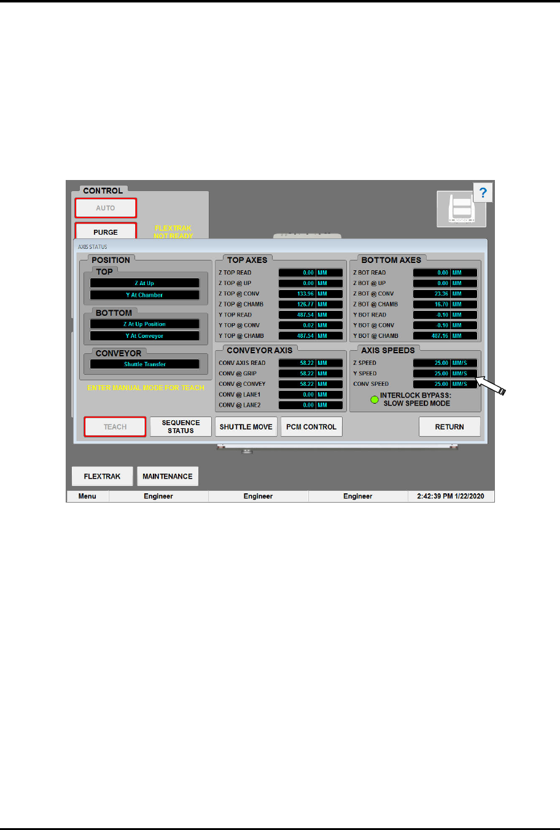
Task: Click the CONV @ LANE1 value
Action: tap(311, 394)
